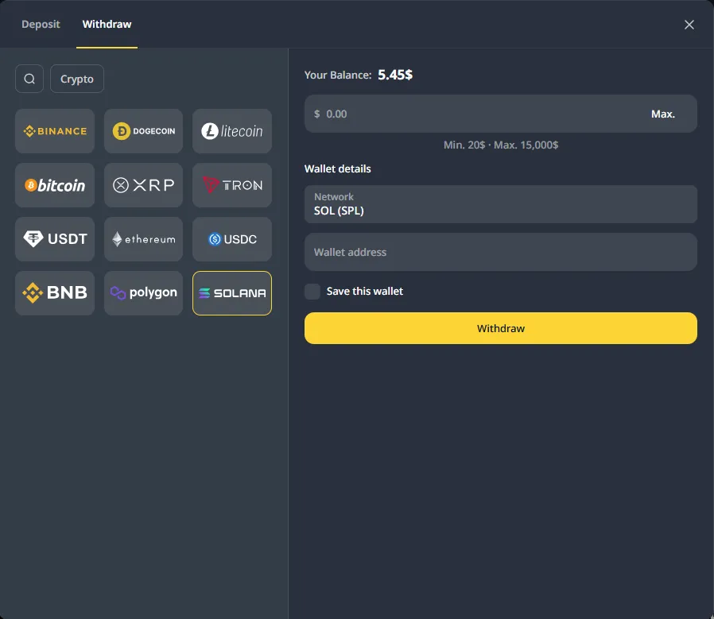Click the 5.45$ balance value
The width and height of the screenshot is (714, 619).
(x=395, y=75)
